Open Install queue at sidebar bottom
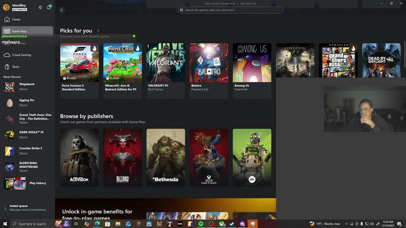 (27, 208)
